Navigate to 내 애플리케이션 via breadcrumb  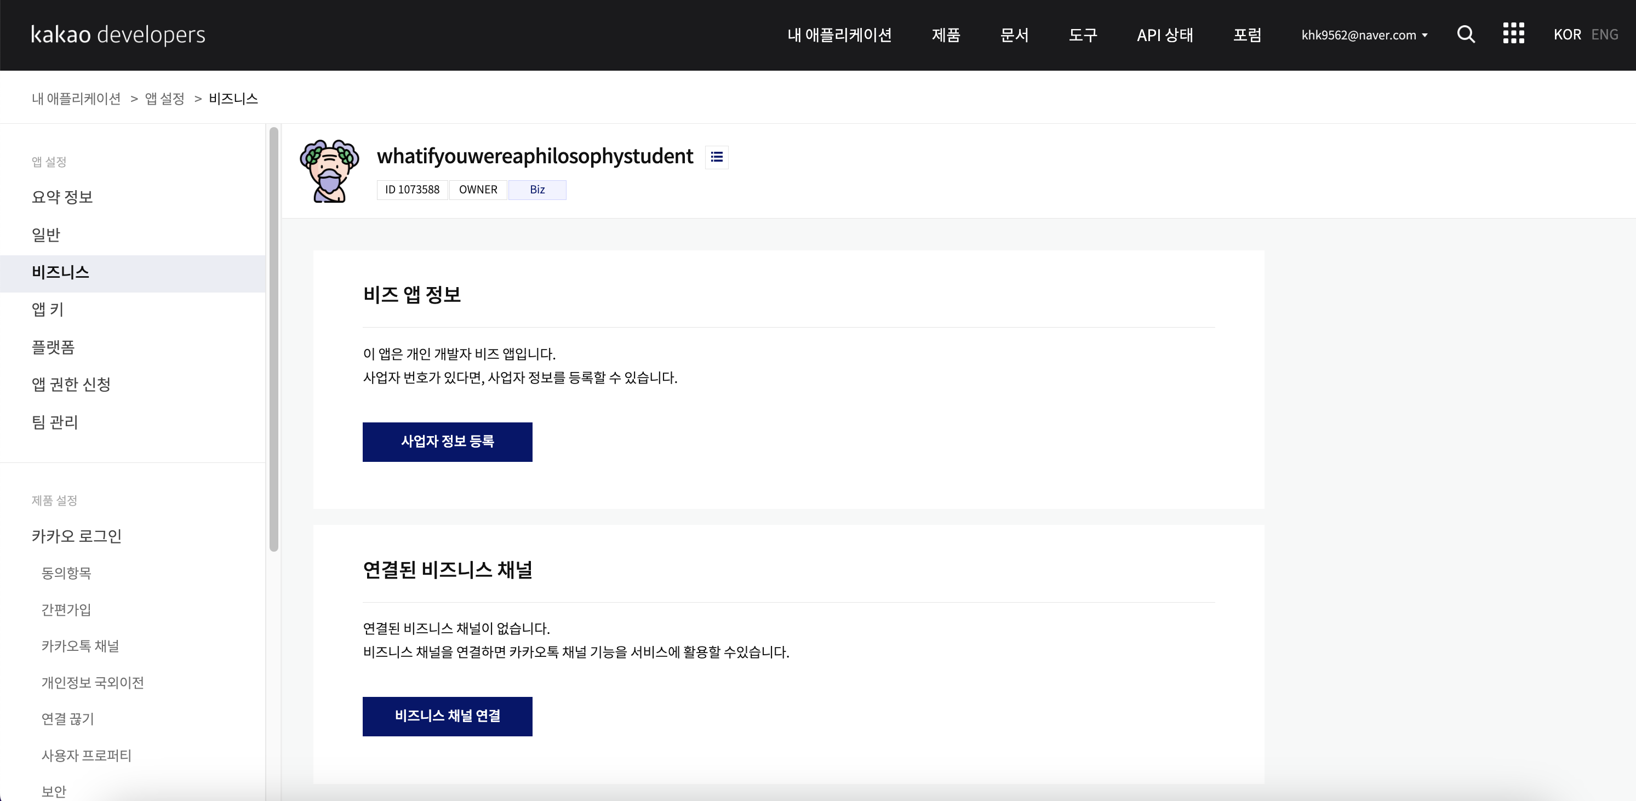76,99
